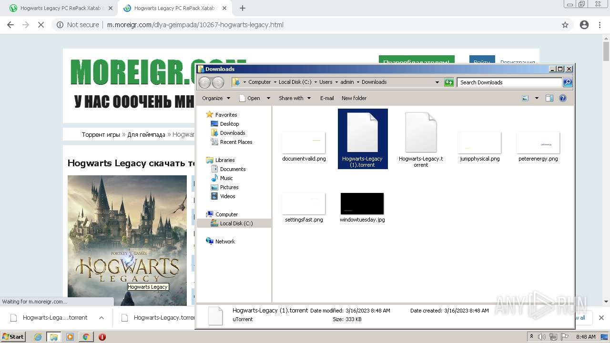The image size is (610, 343).
Task: Select the settingsfast.png file
Action: [x=304, y=208]
